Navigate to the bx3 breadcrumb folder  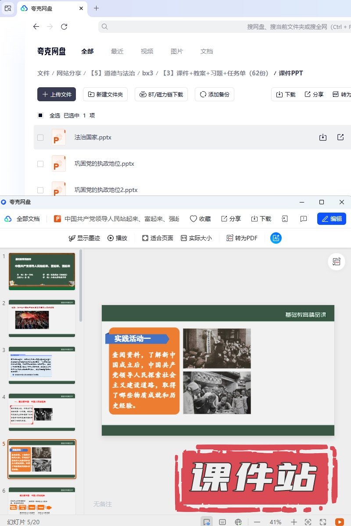[147, 73]
